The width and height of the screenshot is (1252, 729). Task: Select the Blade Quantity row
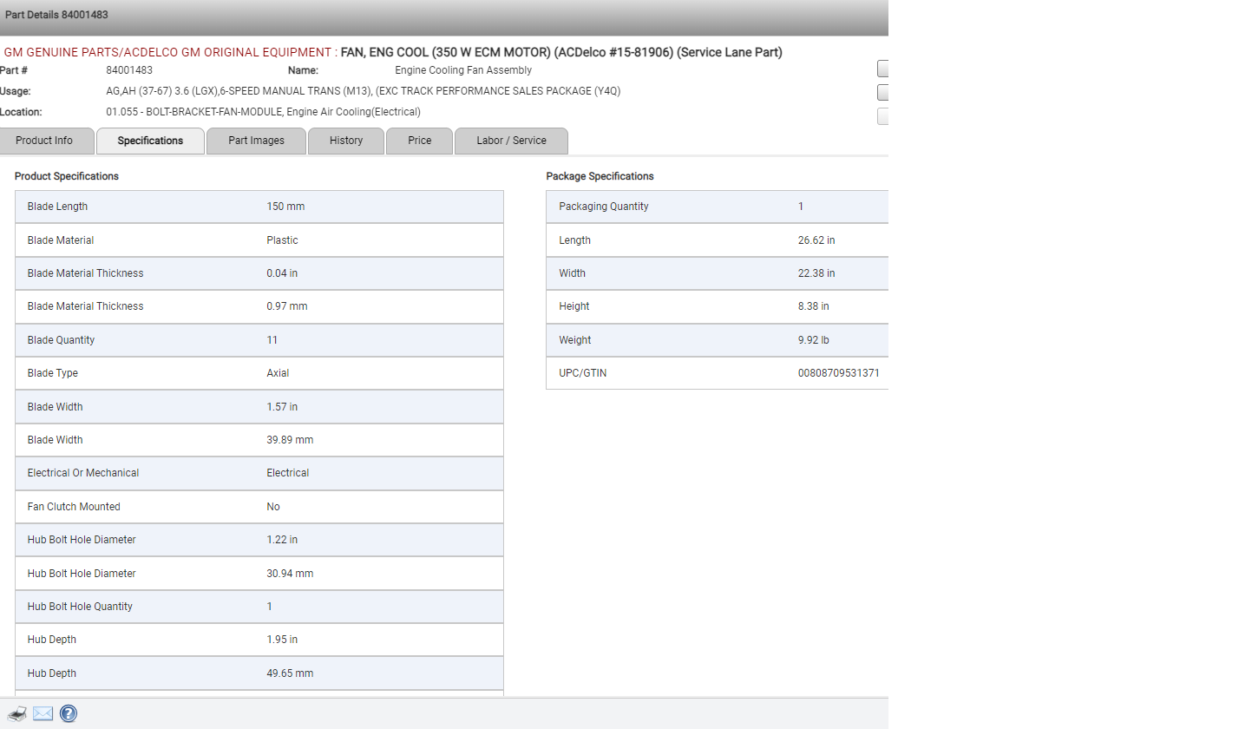(x=259, y=340)
